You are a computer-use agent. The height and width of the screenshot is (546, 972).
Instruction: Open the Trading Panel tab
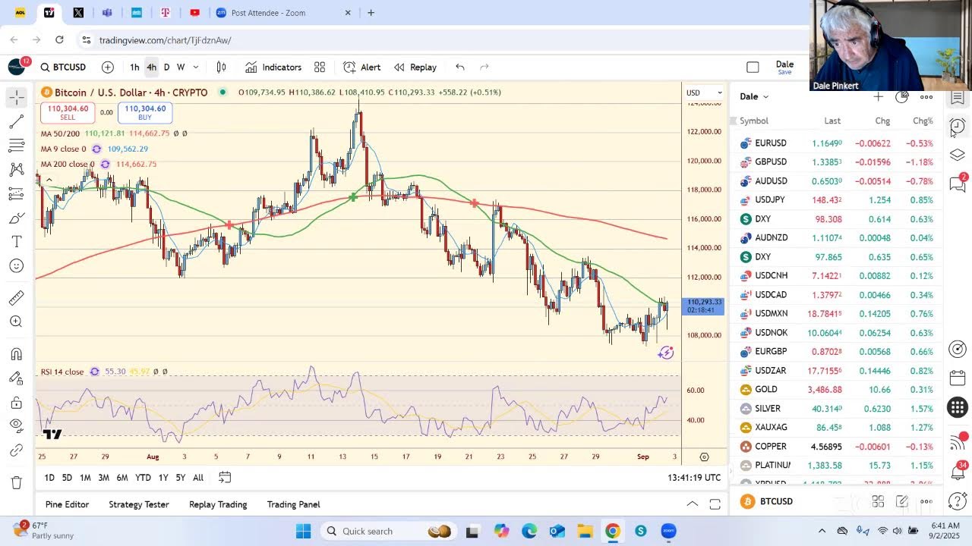pyautogui.click(x=293, y=504)
